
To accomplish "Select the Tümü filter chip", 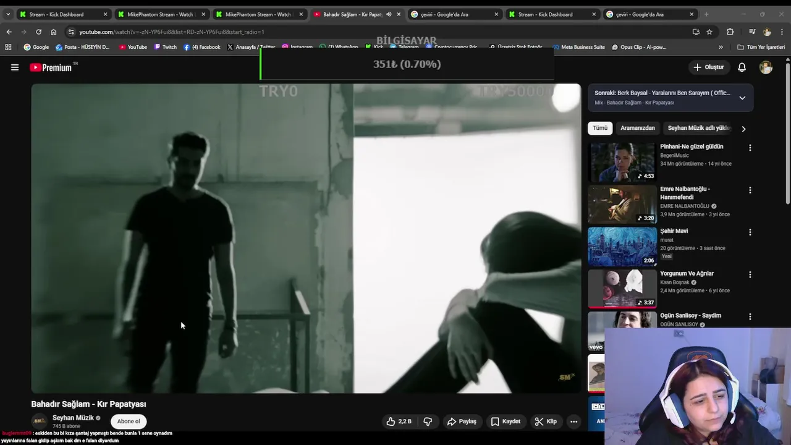I will click(600, 128).
